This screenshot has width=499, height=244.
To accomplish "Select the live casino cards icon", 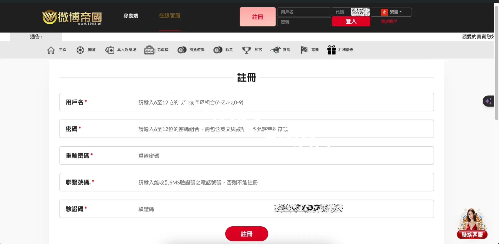I will click(110, 50).
